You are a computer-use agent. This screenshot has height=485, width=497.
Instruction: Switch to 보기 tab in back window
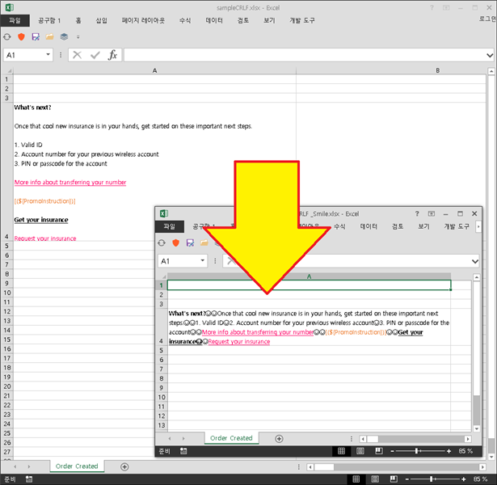click(x=269, y=20)
